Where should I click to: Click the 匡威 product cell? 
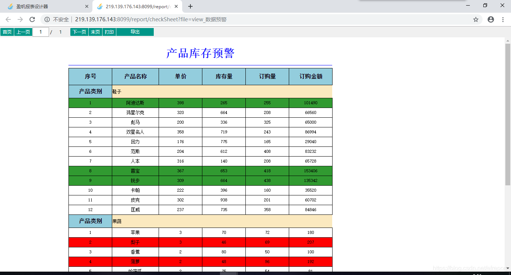(x=135, y=210)
